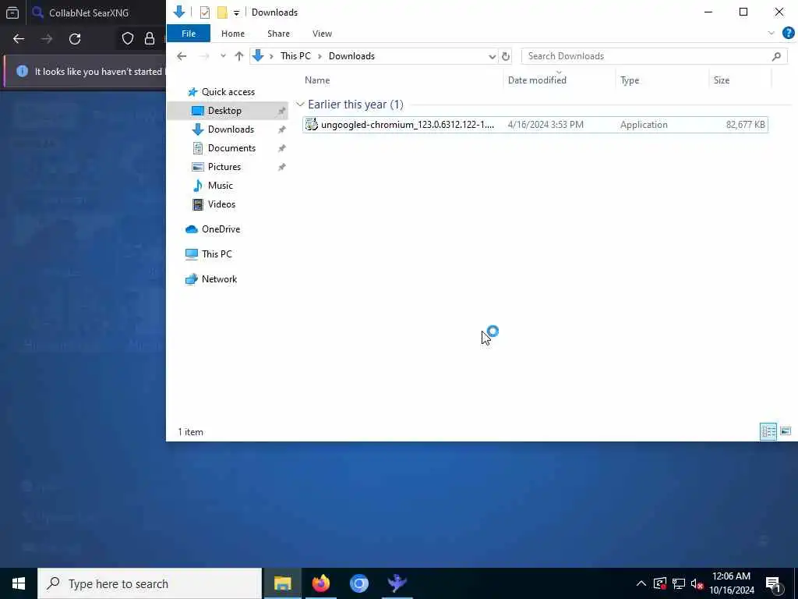Image resolution: width=798 pixels, height=599 pixels.
Task: Sort files by the Name column
Action: click(x=317, y=80)
